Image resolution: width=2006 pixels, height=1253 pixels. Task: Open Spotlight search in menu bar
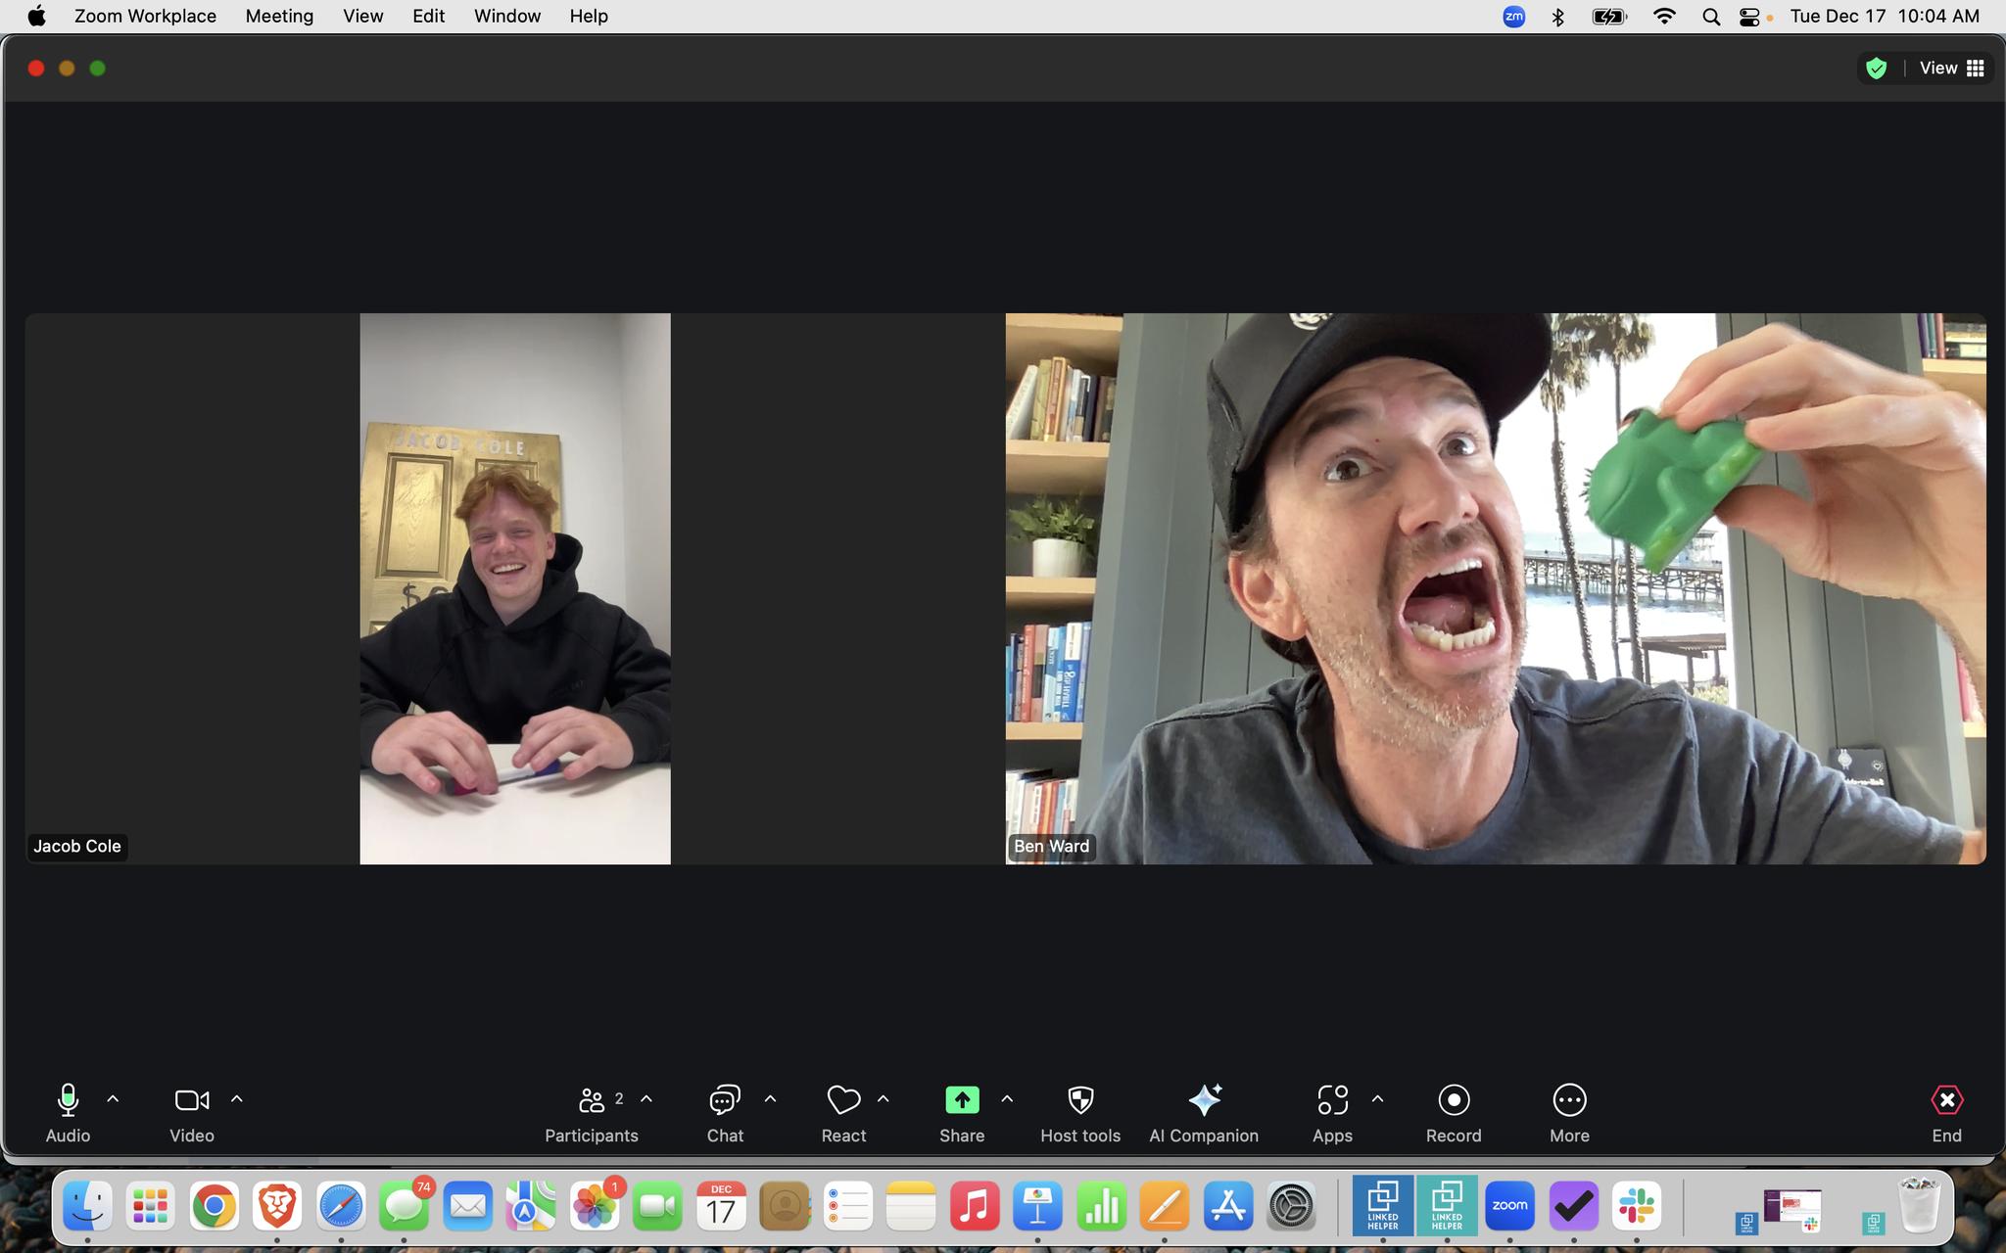1711,17
